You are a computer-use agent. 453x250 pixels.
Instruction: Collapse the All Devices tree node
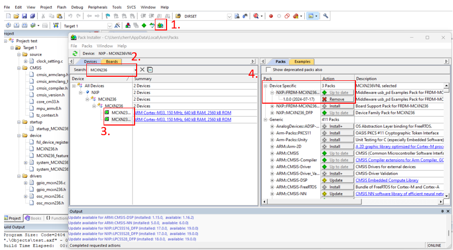74,86
